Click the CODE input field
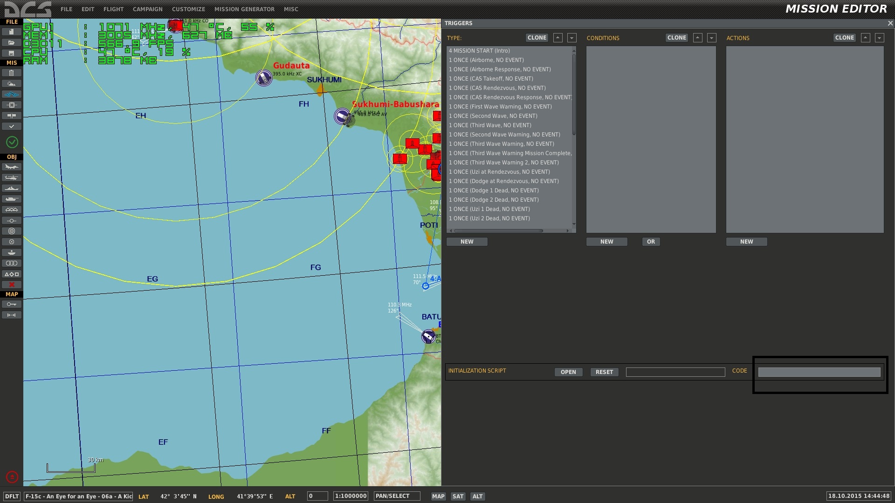 819,372
